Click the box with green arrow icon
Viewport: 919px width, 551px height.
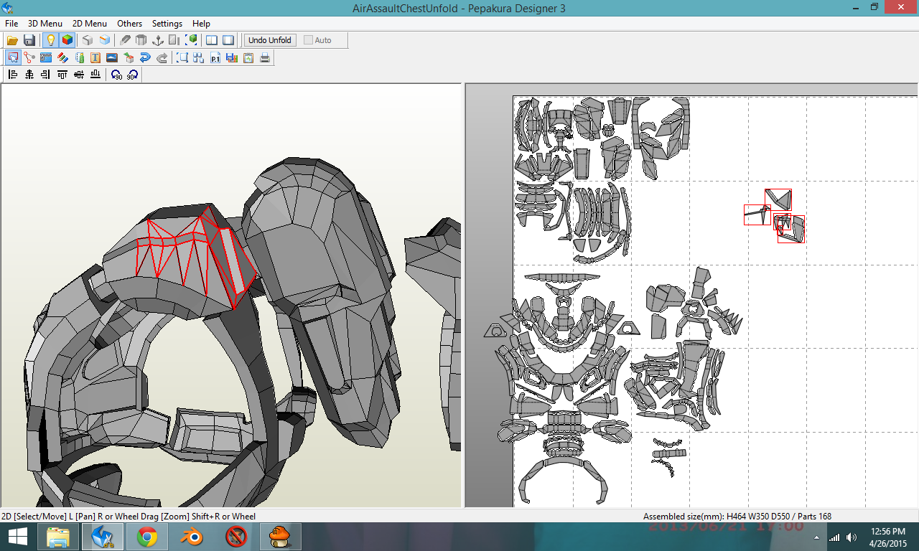129,57
